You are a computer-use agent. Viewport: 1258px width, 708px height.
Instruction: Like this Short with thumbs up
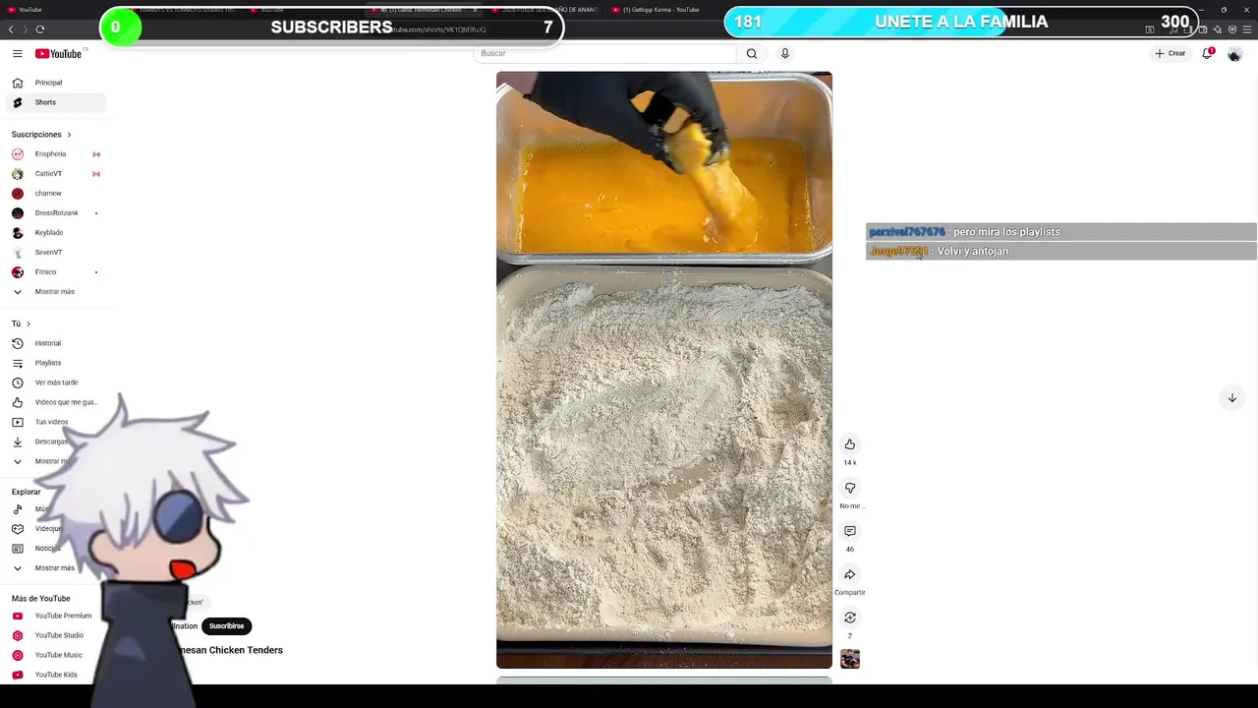(850, 444)
